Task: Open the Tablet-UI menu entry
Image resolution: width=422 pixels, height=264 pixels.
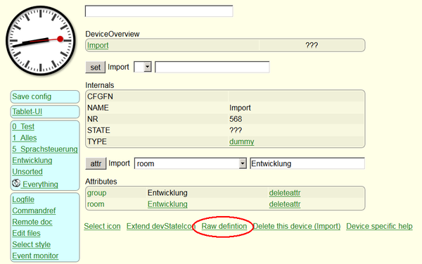Action: pos(27,111)
